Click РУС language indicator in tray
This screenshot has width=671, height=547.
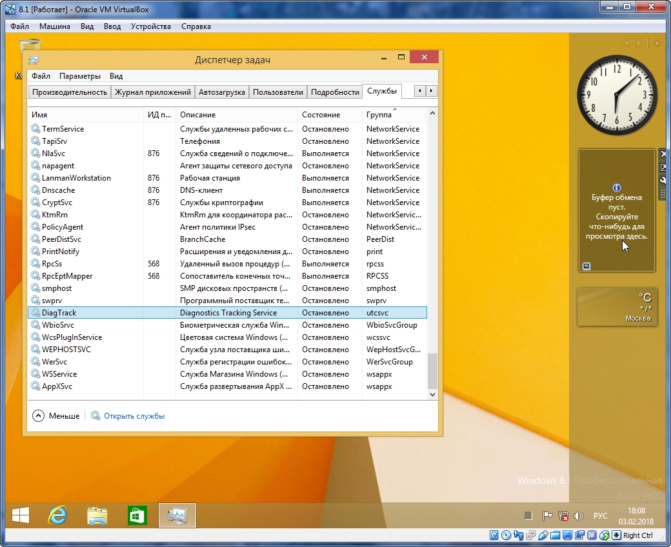coord(601,516)
